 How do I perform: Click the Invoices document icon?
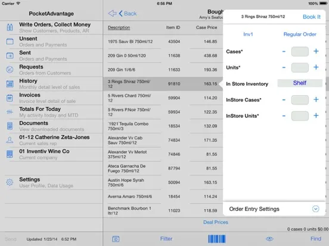10,97
